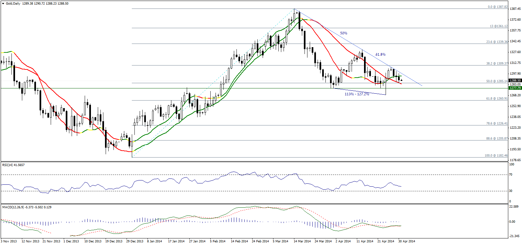
Task: Select the 30 Apr 2014 date label
Action: tap(407, 241)
